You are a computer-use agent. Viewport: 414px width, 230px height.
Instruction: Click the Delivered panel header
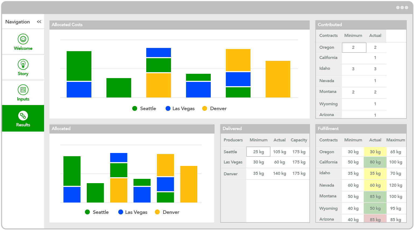[265, 129]
